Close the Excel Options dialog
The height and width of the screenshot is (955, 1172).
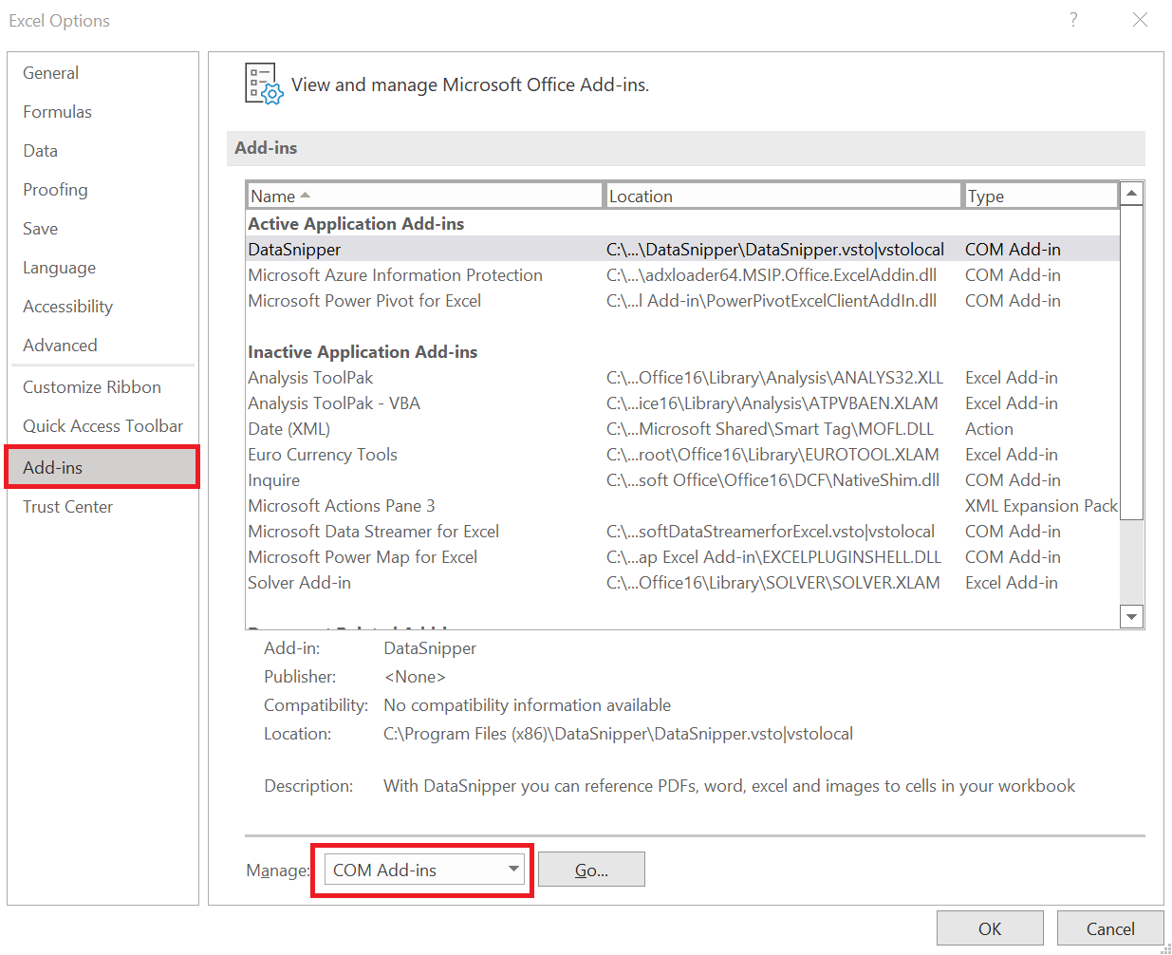click(x=1140, y=20)
